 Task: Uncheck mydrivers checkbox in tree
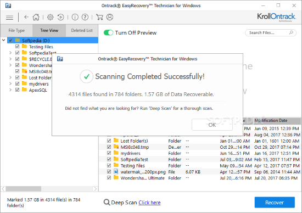[x=18, y=84]
